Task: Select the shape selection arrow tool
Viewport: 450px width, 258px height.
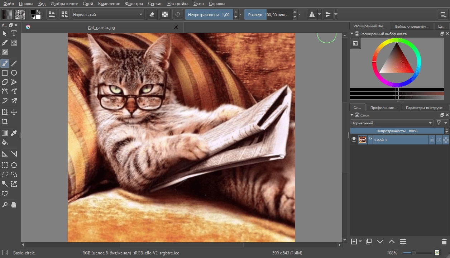Action: coord(5,33)
